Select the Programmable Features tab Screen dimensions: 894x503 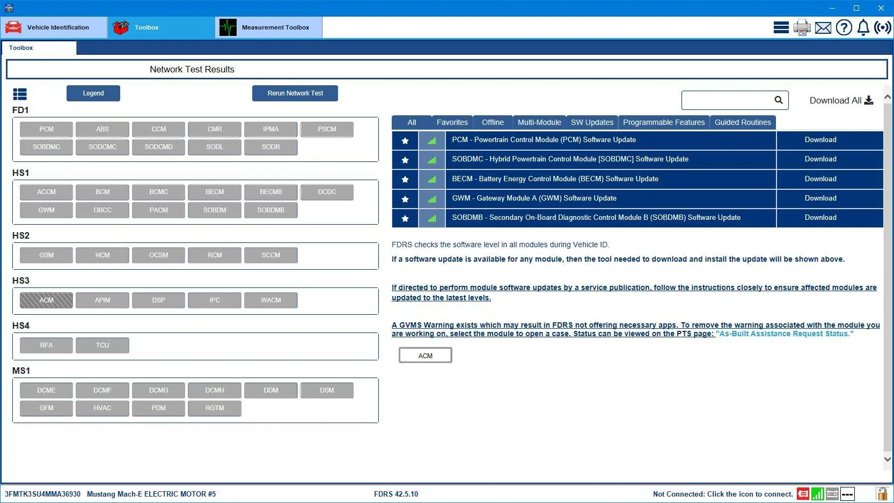(x=664, y=122)
